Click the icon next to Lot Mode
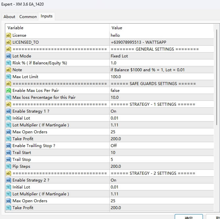220x219 pixels. click(9, 56)
